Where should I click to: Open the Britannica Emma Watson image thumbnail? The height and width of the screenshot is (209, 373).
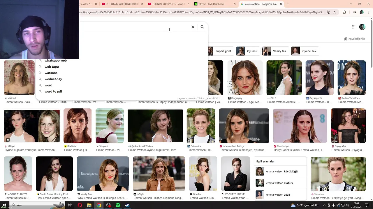[201, 126]
